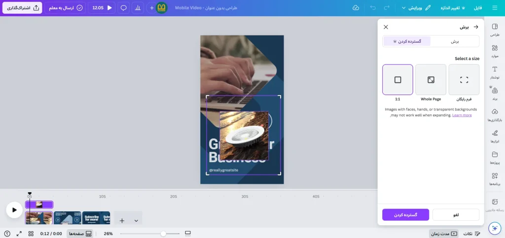Enter fullscreen presentation mode
505x238 pixels.
tap(19, 234)
